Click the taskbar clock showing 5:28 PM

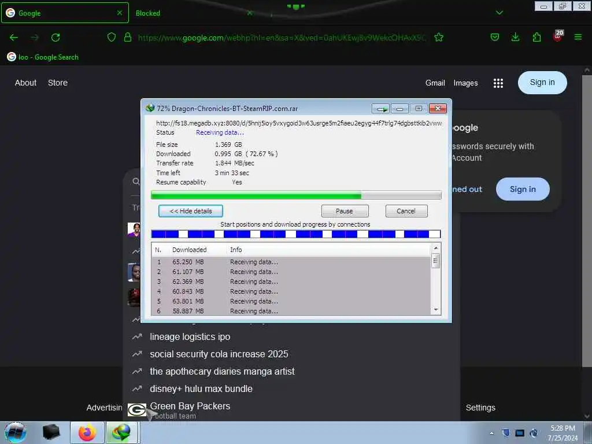(x=563, y=433)
